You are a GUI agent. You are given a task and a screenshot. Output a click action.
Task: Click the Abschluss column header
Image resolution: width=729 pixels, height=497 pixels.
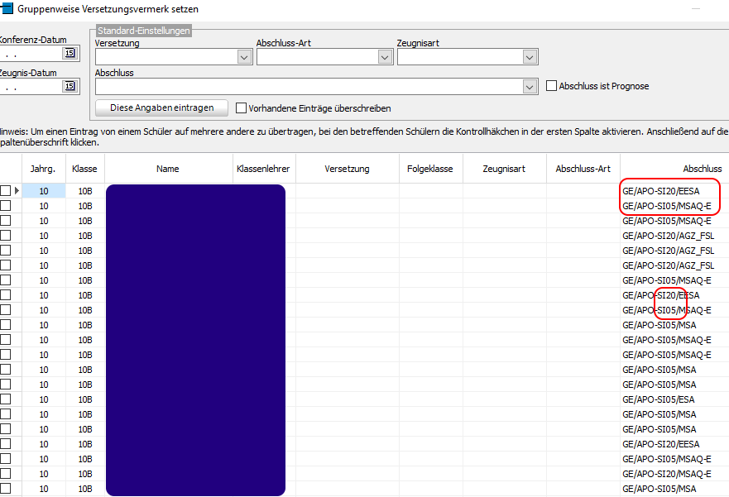(701, 169)
